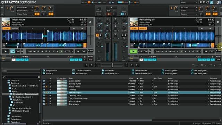Open the Beatmasher 2 effect dropdown
Image resolution: width=222 pixels, height=125 pixels.
pyautogui.click(x=25, y=11)
